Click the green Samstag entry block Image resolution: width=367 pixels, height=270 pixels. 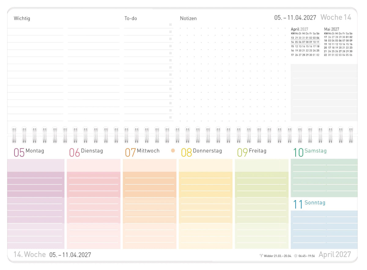point(324,178)
